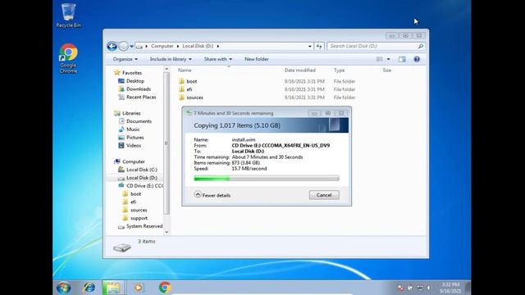The image size is (525, 295).
Task: Open the Windows Start menu
Action: coord(64,288)
